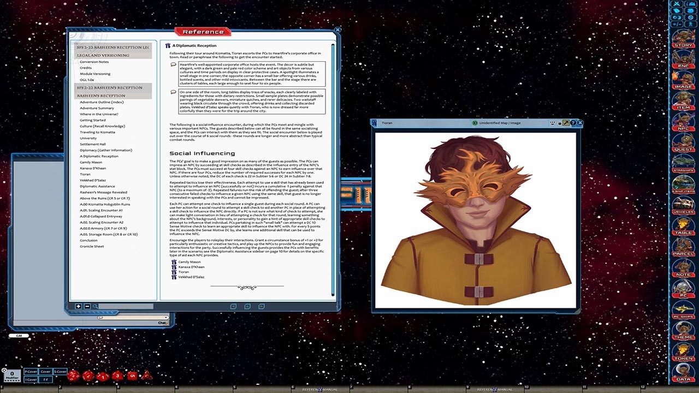
Task: Pick the first red die
Action: point(73,376)
